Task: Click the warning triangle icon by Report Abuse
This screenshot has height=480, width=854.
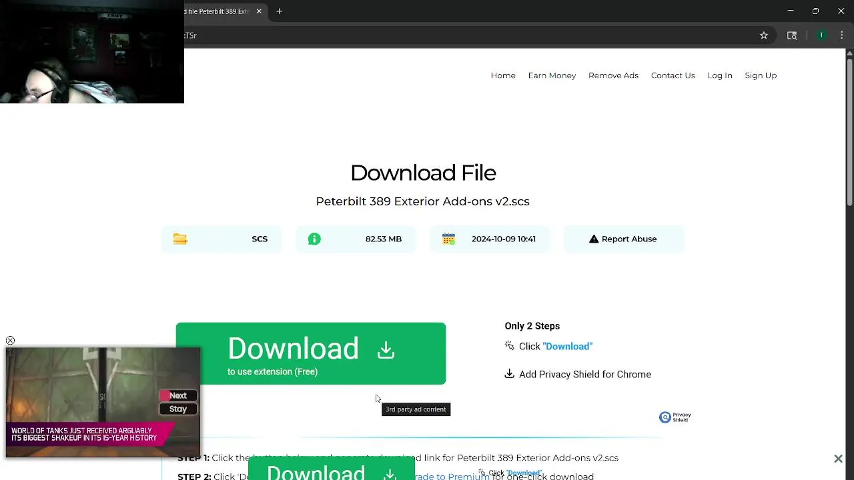Action: click(594, 239)
